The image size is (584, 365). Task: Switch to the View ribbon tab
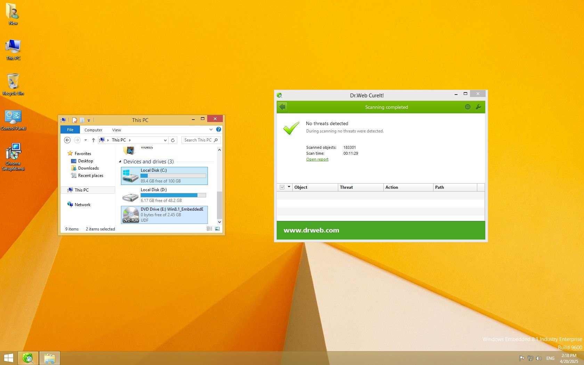click(x=116, y=130)
